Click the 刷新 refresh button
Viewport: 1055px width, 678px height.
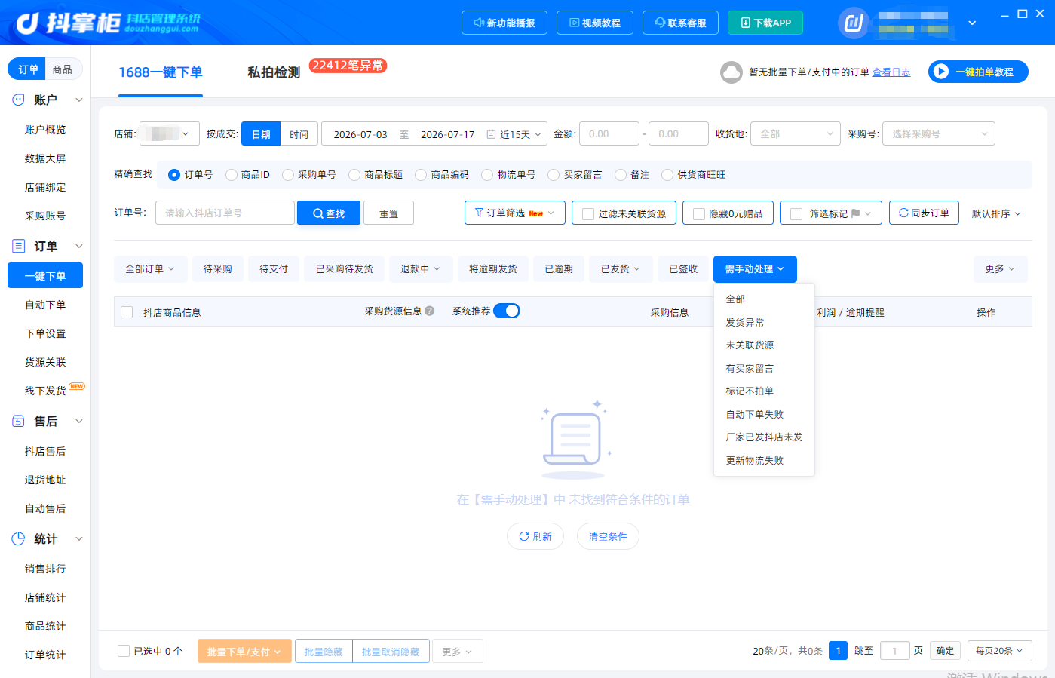click(x=535, y=536)
